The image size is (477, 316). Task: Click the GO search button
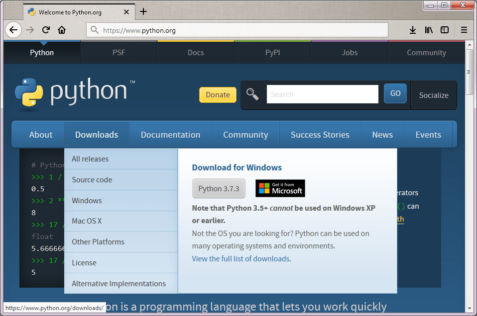click(395, 93)
